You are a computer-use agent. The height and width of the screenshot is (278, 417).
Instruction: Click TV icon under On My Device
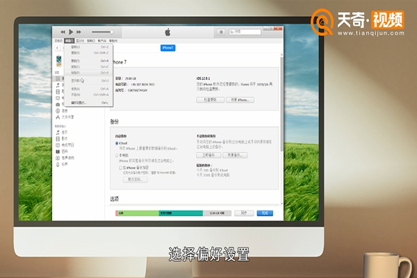coord(58,145)
